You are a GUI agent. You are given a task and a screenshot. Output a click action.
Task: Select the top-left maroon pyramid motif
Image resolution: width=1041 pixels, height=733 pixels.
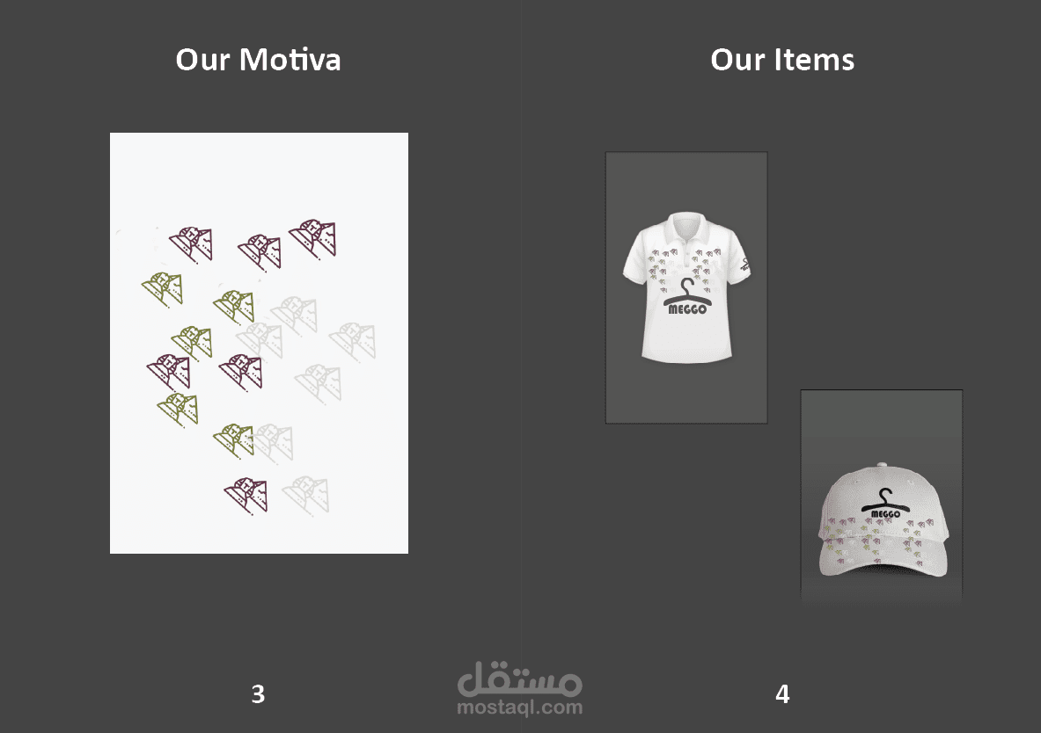click(191, 244)
